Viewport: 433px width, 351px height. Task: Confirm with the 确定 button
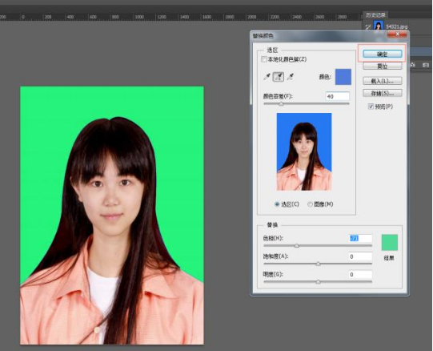383,54
